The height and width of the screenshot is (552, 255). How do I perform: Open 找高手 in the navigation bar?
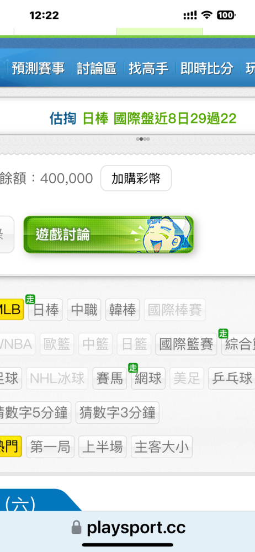(148, 68)
